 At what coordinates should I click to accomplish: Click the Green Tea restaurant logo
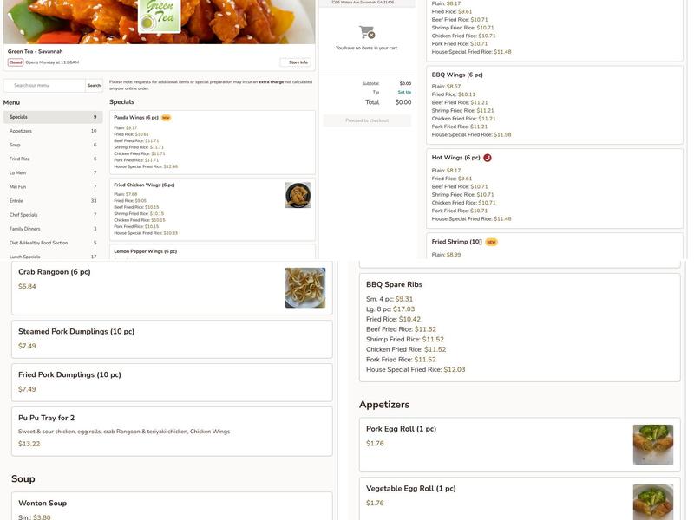click(160, 15)
